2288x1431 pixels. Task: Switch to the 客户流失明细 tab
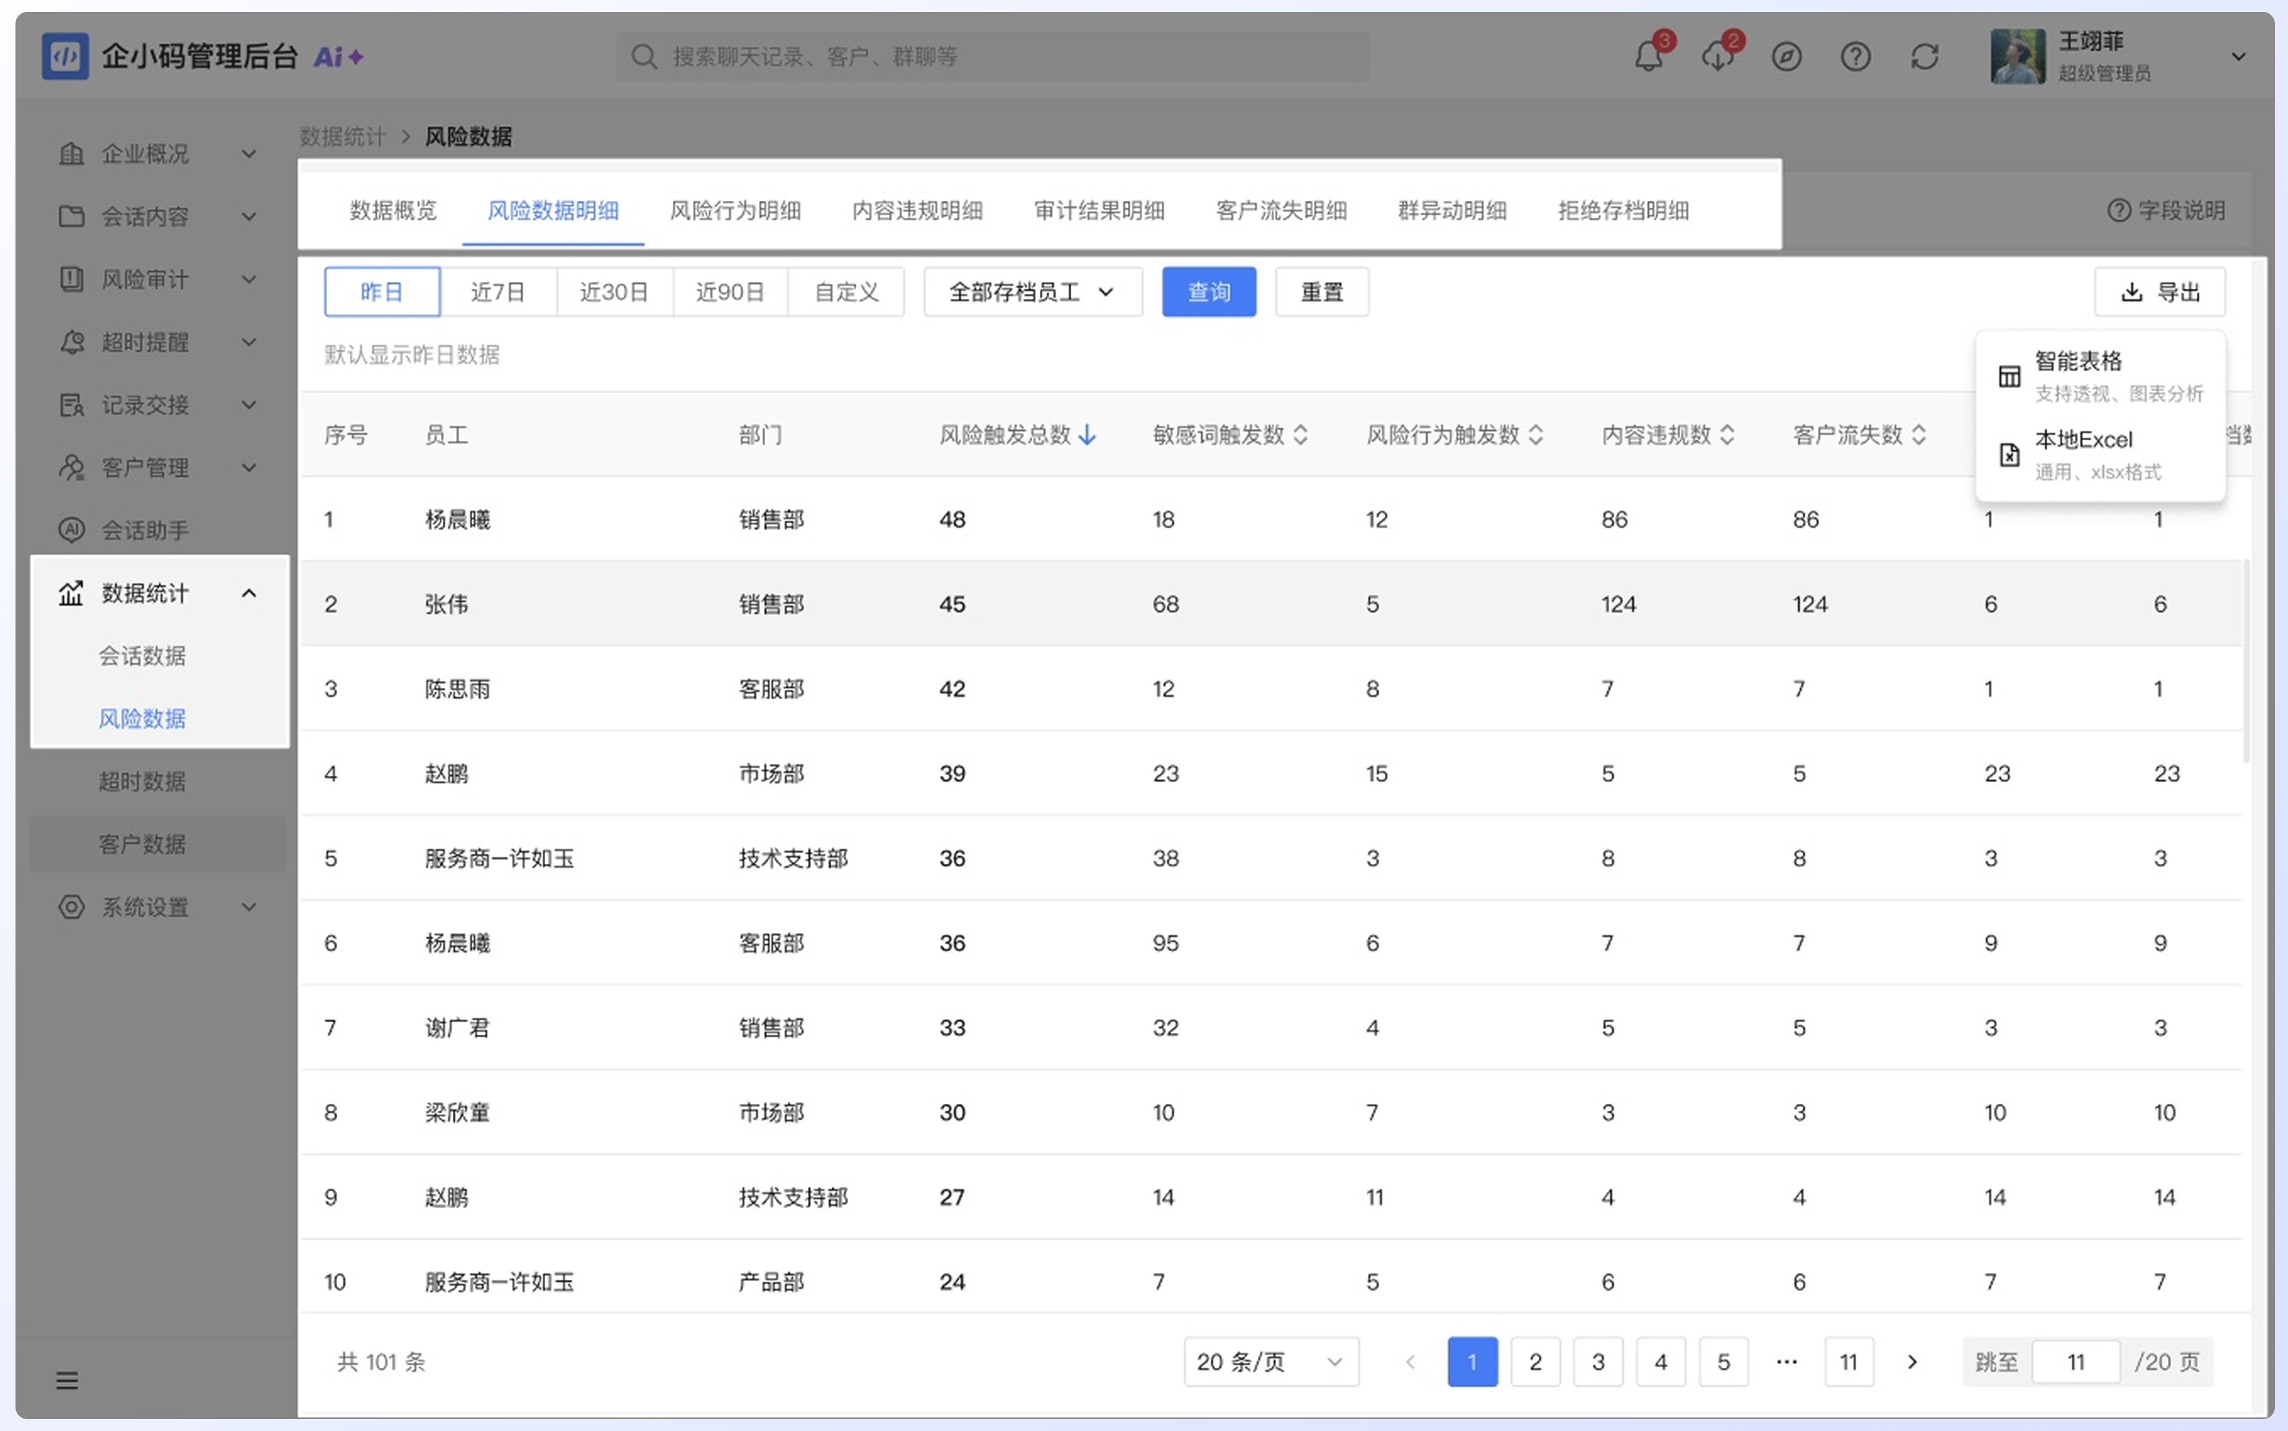pos(1281,210)
